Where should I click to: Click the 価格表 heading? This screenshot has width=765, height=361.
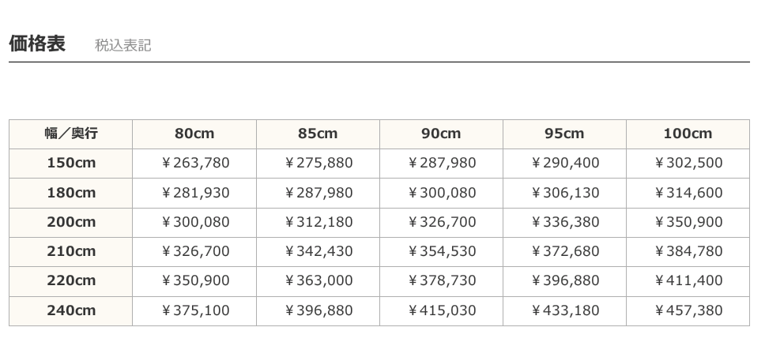(x=36, y=43)
